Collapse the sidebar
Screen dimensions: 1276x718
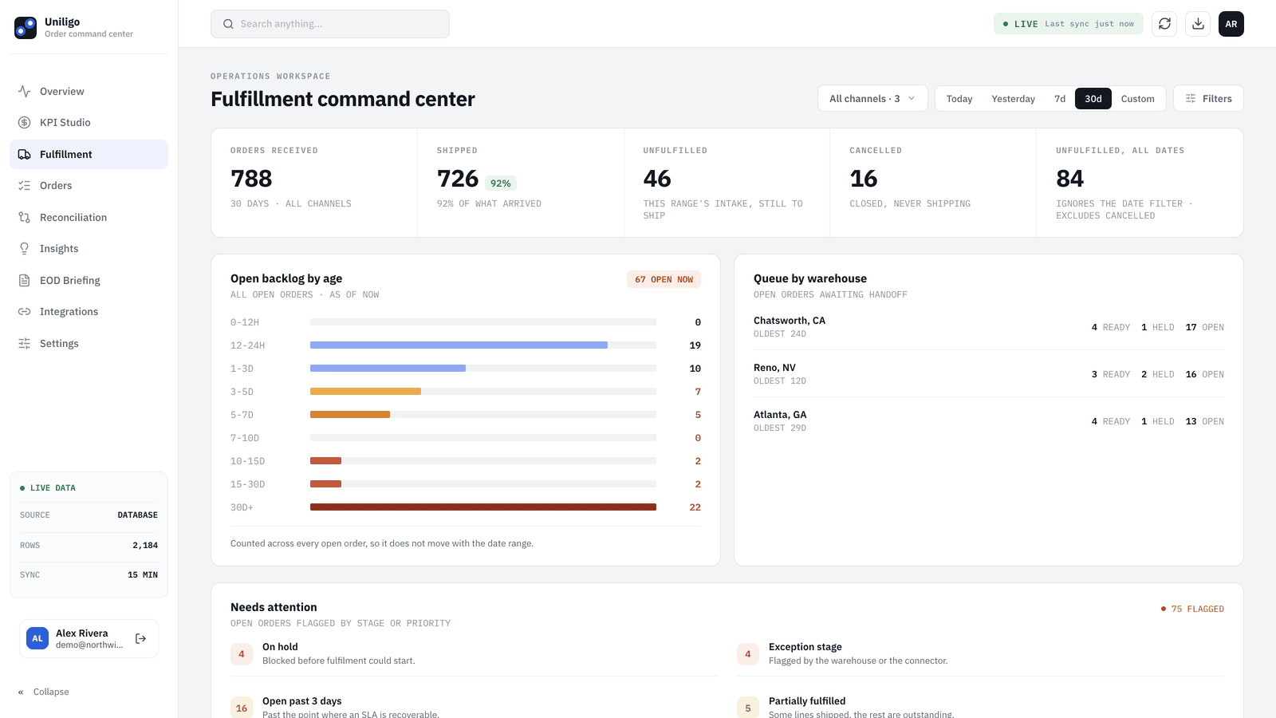(44, 692)
